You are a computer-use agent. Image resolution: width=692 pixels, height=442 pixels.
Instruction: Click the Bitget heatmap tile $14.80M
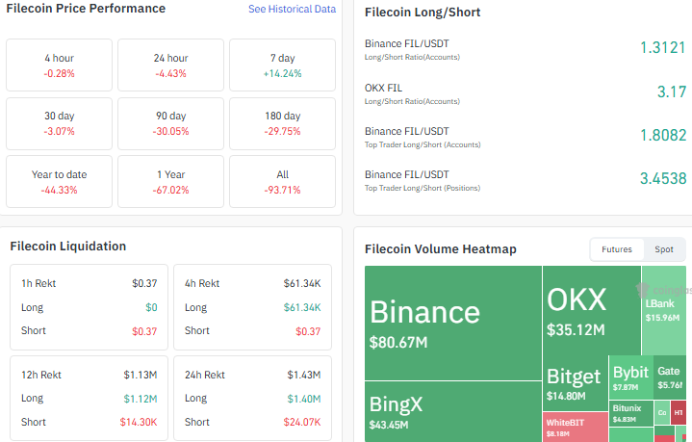coord(575,383)
